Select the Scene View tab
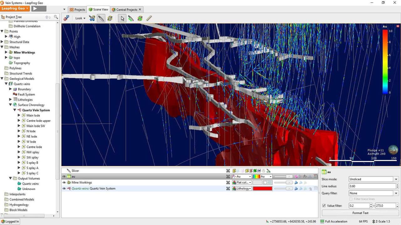Viewport: 401px width, 225px height. [x=98, y=10]
